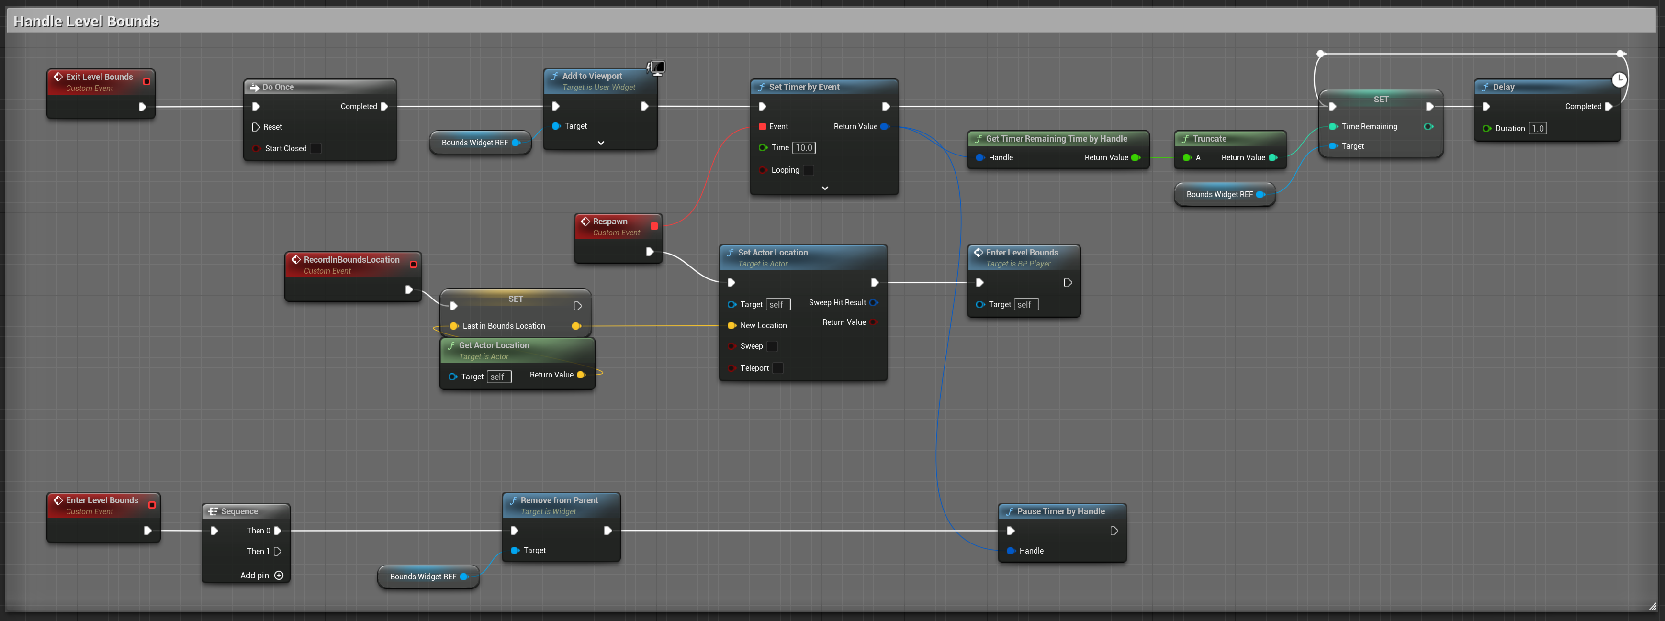Click the Get Timer Remaining Time function icon
The image size is (1665, 621).
click(x=979, y=139)
